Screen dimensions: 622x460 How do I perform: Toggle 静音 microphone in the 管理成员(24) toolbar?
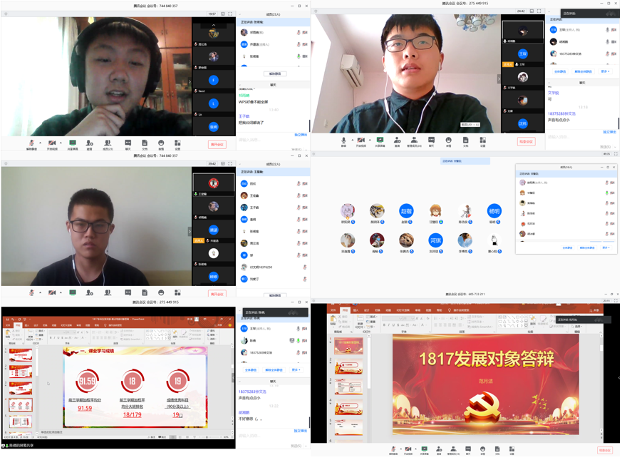[x=343, y=140]
